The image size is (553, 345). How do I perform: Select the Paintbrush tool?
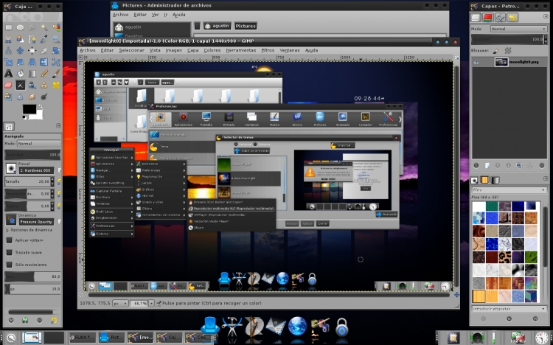pos(56,74)
